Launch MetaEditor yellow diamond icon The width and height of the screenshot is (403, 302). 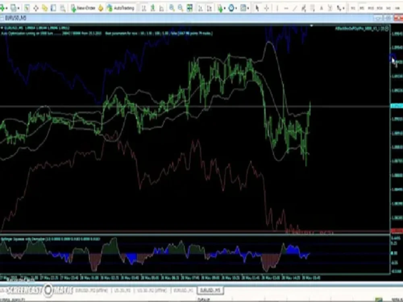(x=101, y=8)
